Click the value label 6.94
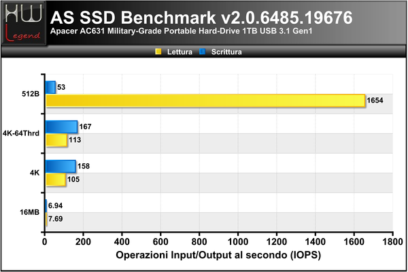408x272 pixels. (56, 205)
